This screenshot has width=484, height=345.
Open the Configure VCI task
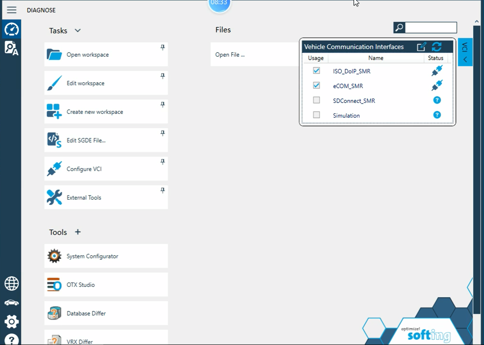click(106, 169)
